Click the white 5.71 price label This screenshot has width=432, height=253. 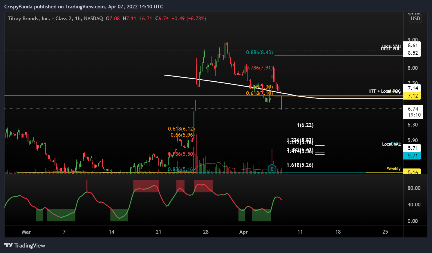click(413, 148)
